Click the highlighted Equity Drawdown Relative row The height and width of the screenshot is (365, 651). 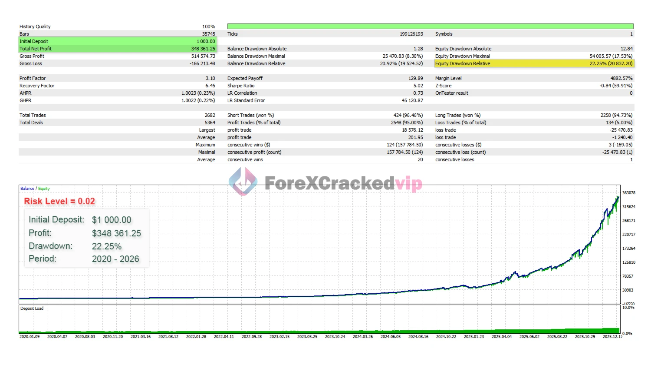(x=534, y=63)
